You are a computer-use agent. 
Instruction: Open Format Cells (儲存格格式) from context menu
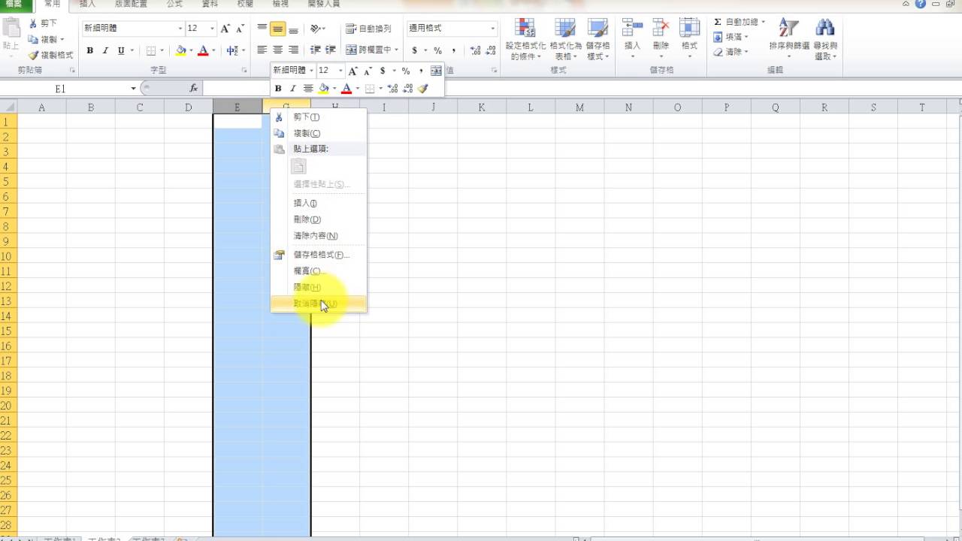[x=319, y=255]
